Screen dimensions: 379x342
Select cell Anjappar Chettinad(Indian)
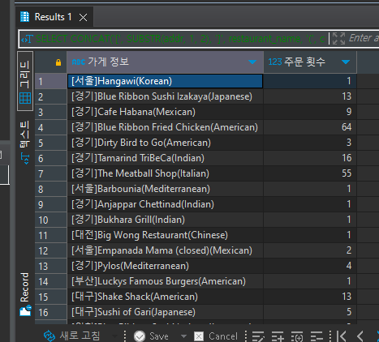pos(165,204)
